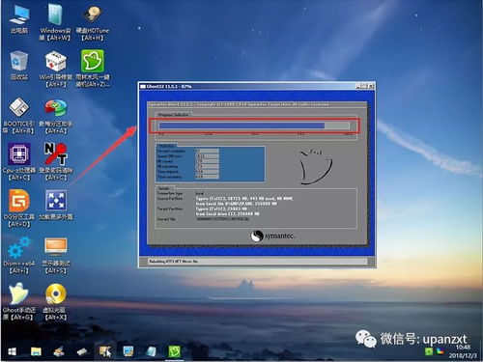Viewport: 483px width, 362px height.
Task: Click the picture-frame taskbar icon
Action: tap(128, 351)
